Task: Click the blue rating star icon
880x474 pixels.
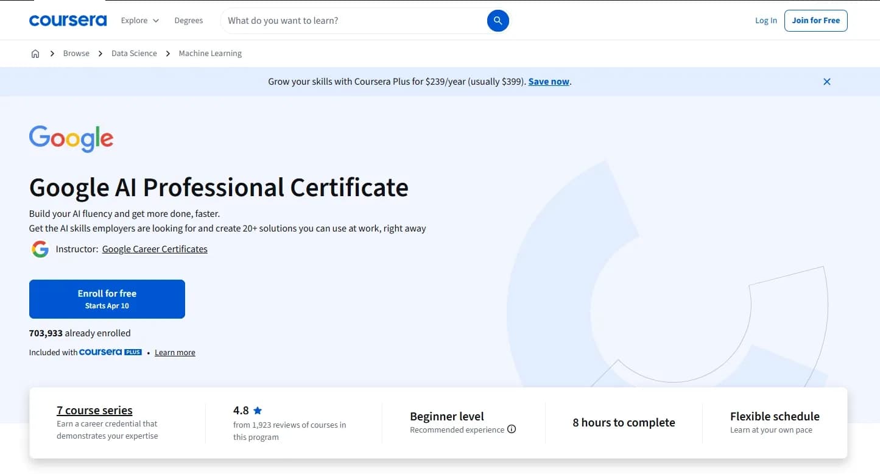Action: pos(258,411)
